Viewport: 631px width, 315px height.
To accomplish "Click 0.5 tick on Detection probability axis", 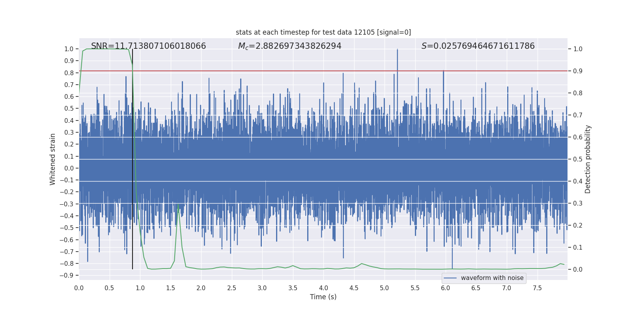I will coord(578,159).
